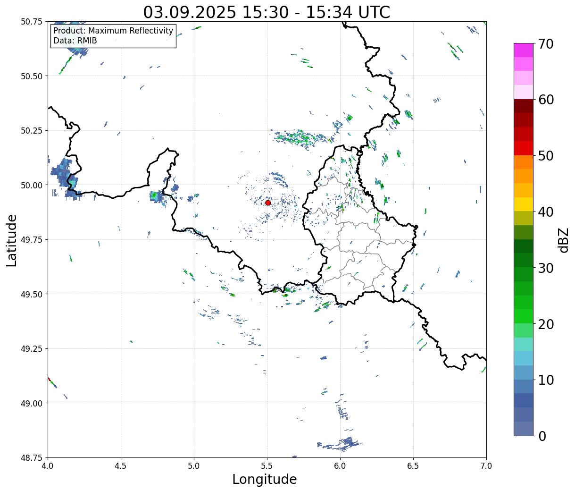Viewport: 575px width, 491px height.
Task: Click latitude tick label '49.00'
Action: pyautogui.click(x=32, y=403)
